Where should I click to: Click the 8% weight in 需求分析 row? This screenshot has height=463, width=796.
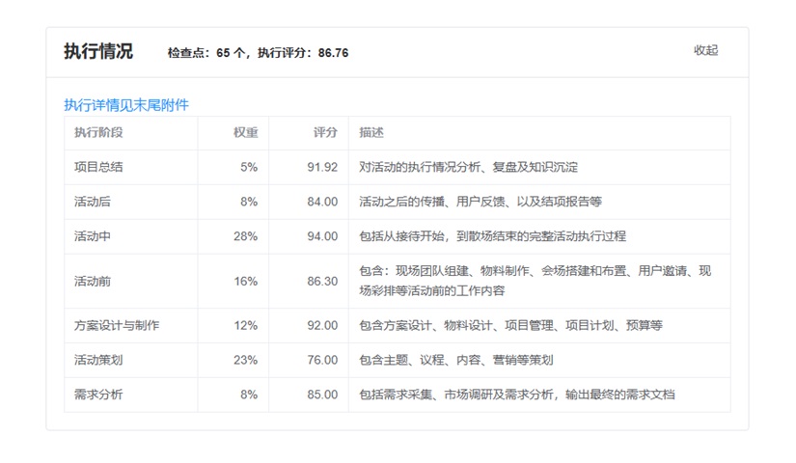pyautogui.click(x=249, y=395)
